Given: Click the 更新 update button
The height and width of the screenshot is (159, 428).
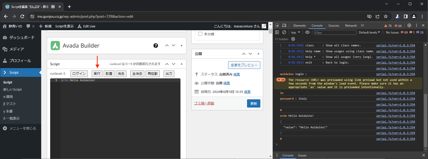Looking at the screenshot, I should (x=253, y=103).
